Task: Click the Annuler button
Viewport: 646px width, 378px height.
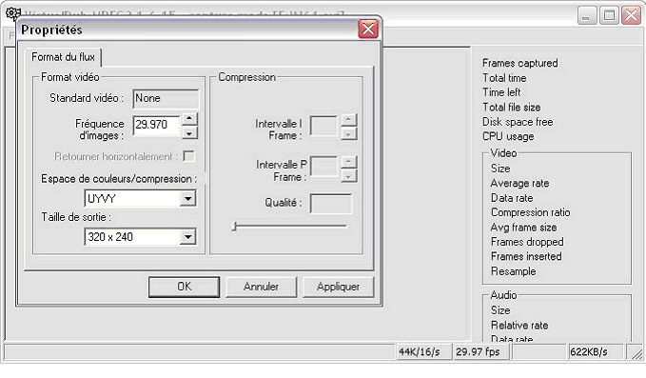Action: [x=261, y=287]
